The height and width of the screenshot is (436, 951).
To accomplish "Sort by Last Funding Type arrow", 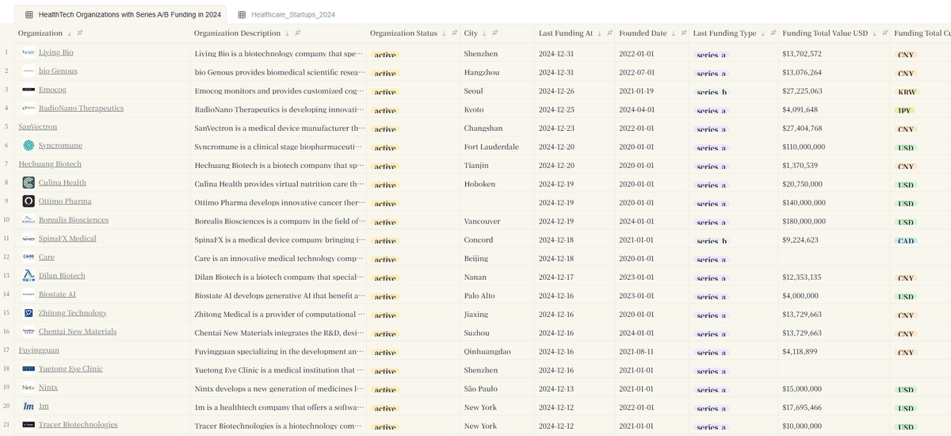I will 763,33.
